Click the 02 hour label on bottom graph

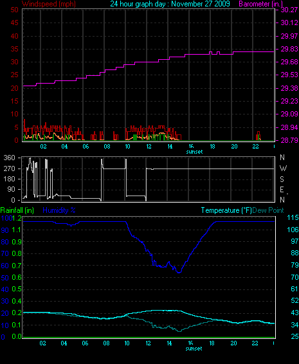(x=42, y=343)
